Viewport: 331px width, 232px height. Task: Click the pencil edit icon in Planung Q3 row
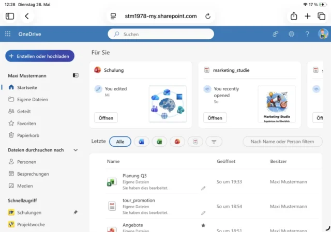pos(203,188)
